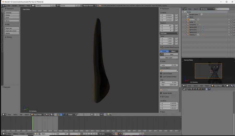Toggle the Location X lock icon
The image size is (235, 136).
tap(177, 15)
